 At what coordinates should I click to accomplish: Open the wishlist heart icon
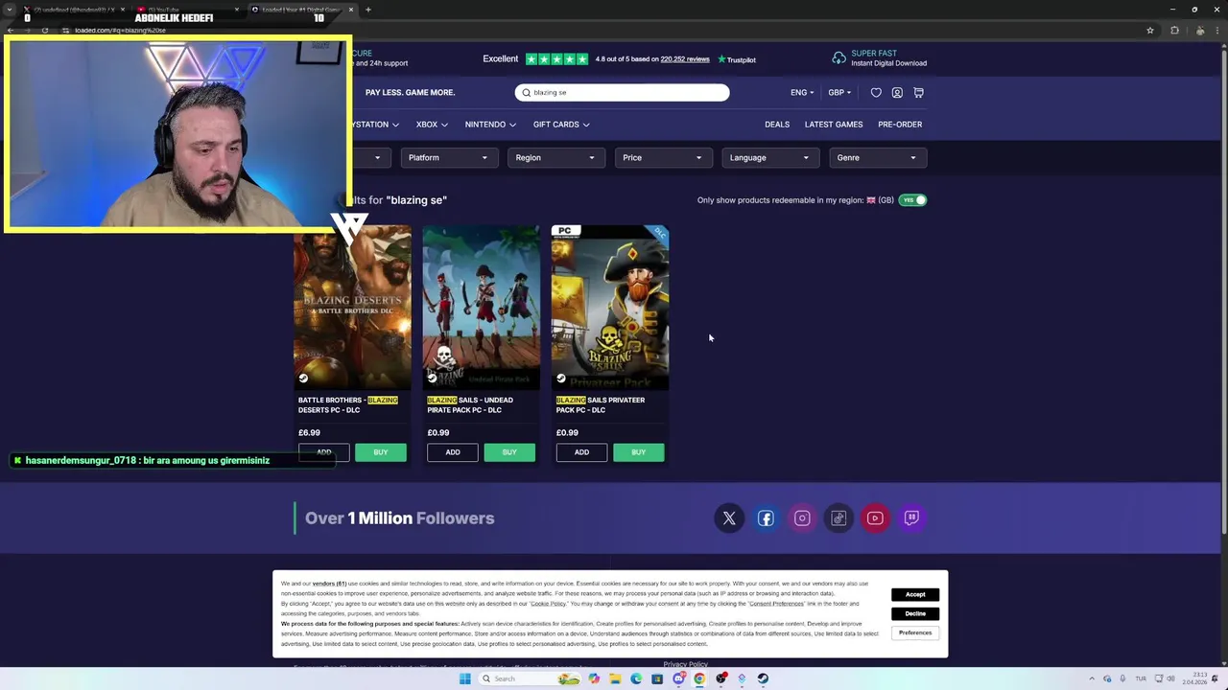tap(876, 93)
